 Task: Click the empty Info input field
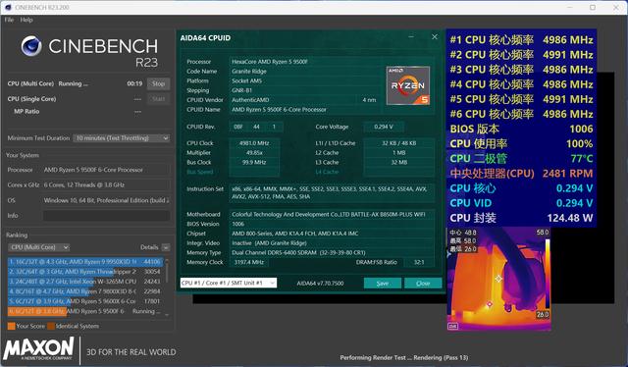pyautogui.click(x=106, y=216)
